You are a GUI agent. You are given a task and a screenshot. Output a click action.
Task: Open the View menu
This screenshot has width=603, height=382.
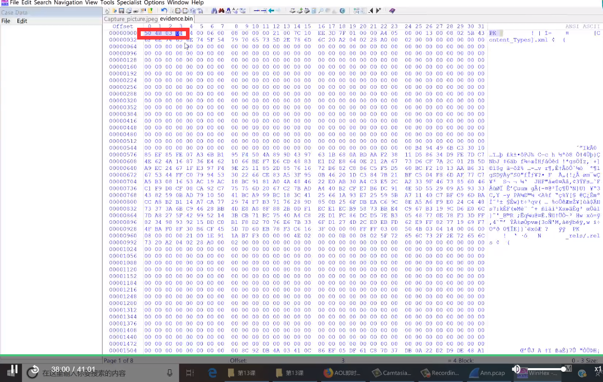point(91,3)
